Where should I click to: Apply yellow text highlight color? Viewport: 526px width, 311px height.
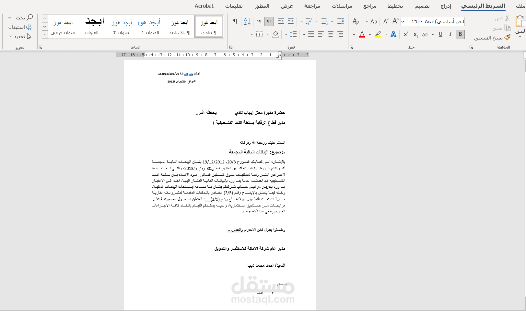pyautogui.click(x=378, y=34)
